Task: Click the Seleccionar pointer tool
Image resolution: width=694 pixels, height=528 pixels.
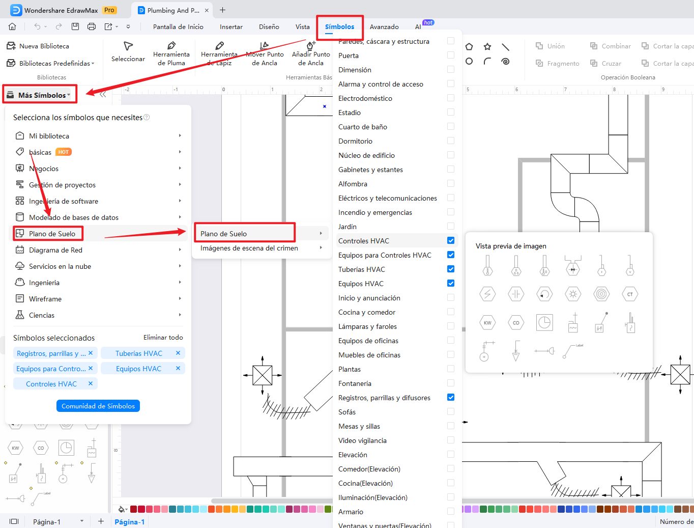Action: click(x=128, y=52)
